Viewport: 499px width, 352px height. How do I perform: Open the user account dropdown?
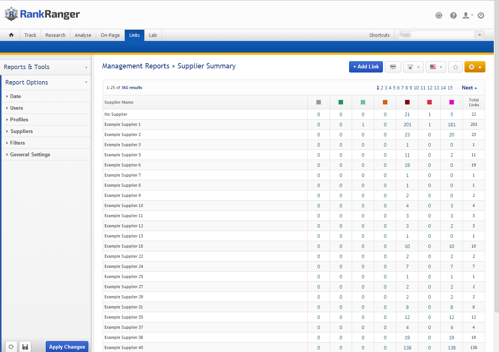tap(467, 15)
